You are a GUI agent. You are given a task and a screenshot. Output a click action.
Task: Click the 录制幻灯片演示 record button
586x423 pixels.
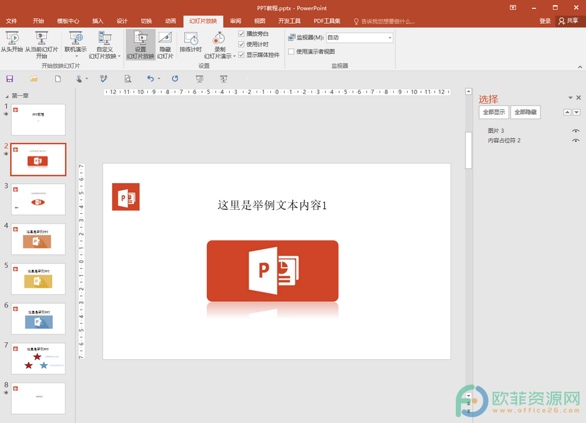coord(219,45)
